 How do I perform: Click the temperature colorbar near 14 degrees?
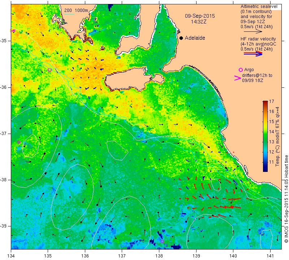coord(265,131)
